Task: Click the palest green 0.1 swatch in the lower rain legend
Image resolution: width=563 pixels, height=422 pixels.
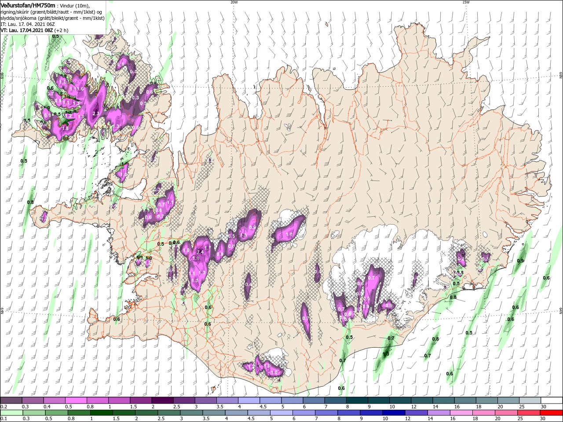Action: click(11, 413)
